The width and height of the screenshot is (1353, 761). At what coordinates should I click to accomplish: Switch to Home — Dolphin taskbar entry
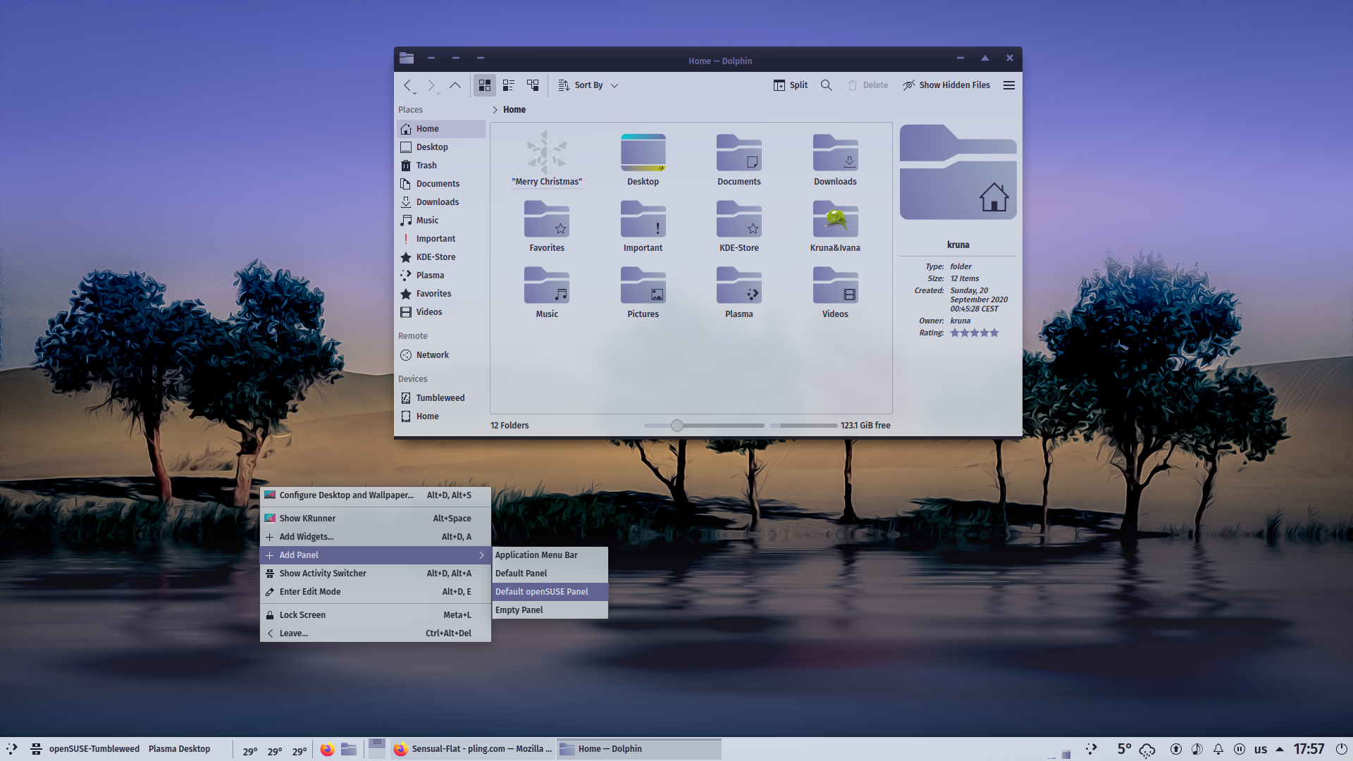pyautogui.click(x=639, y=749)
